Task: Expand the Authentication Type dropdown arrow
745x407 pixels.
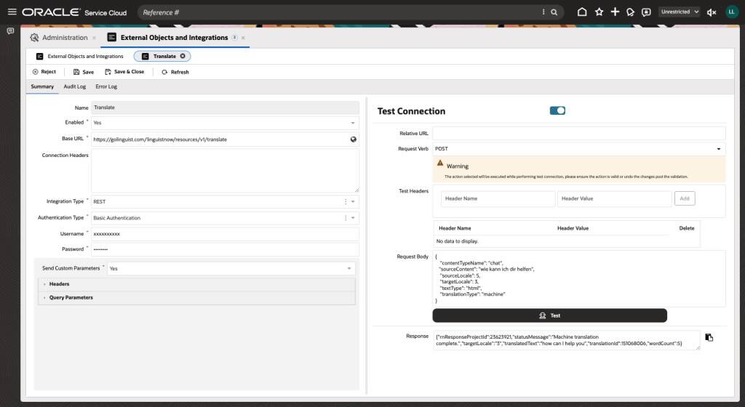Action: pyautogui.click(x=353, y=218)
